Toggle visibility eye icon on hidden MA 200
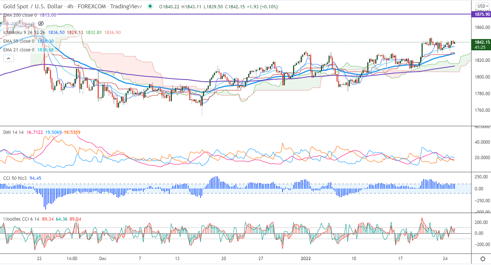491x265 pixels. pos(41,23)
